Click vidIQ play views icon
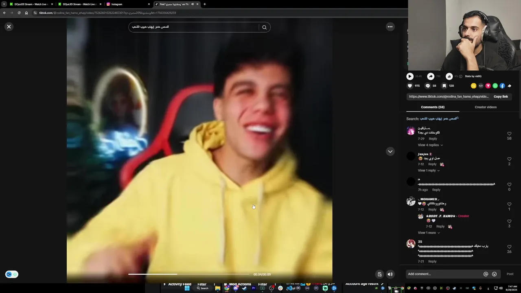 point(410,76)
